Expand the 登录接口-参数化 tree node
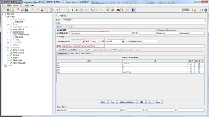 point(8,50)
